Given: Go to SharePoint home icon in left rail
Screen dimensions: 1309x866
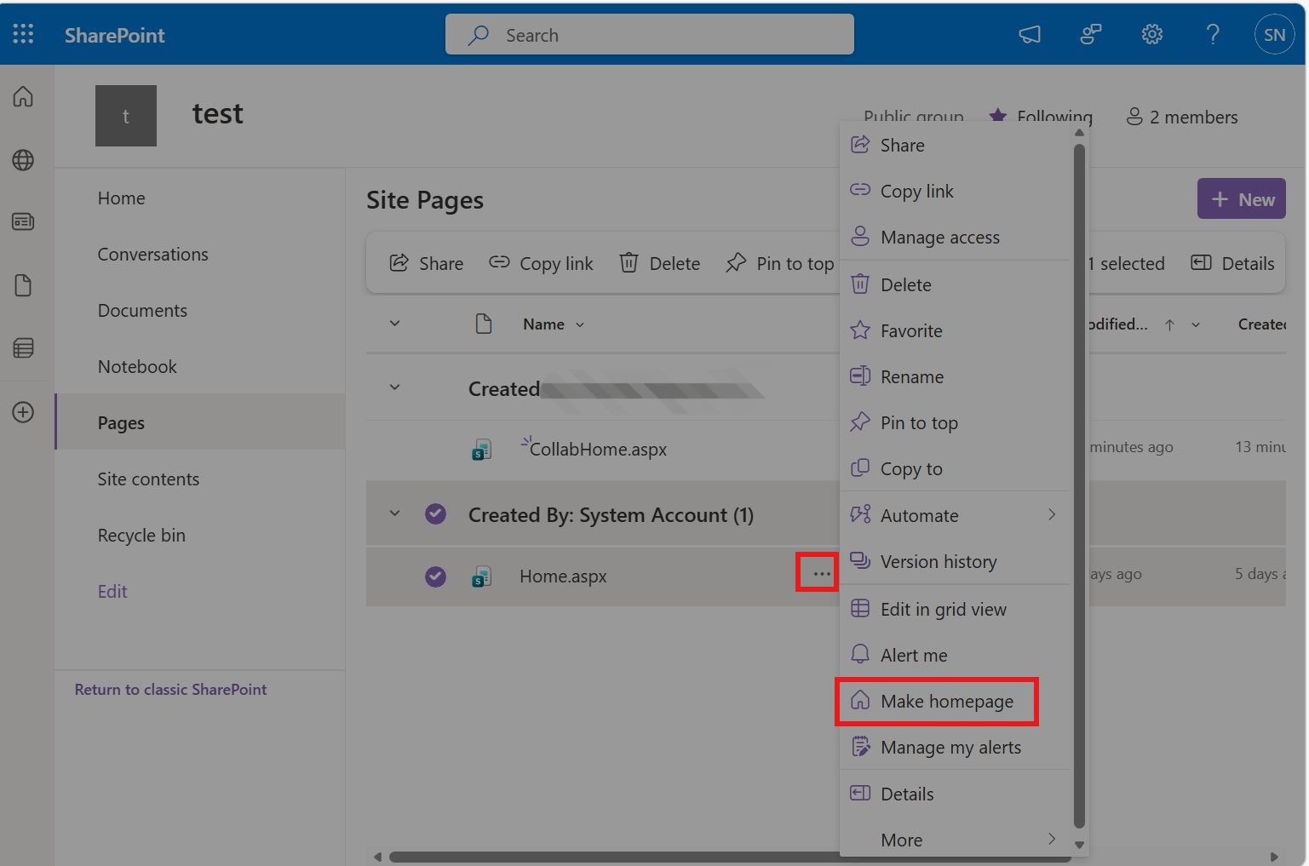Looking at the screenshot, I should (x=23, y=96).
